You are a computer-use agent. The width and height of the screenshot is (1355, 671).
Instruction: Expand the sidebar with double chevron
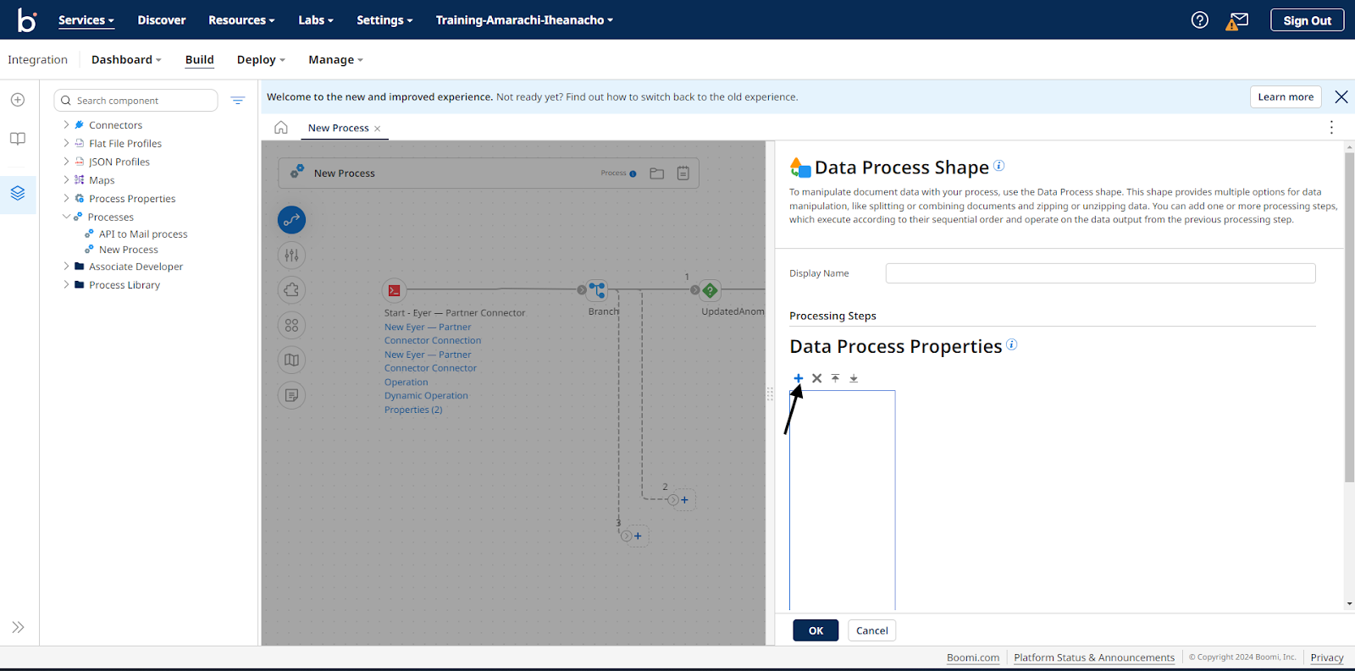pyautogui.click(x=18, y=627)
